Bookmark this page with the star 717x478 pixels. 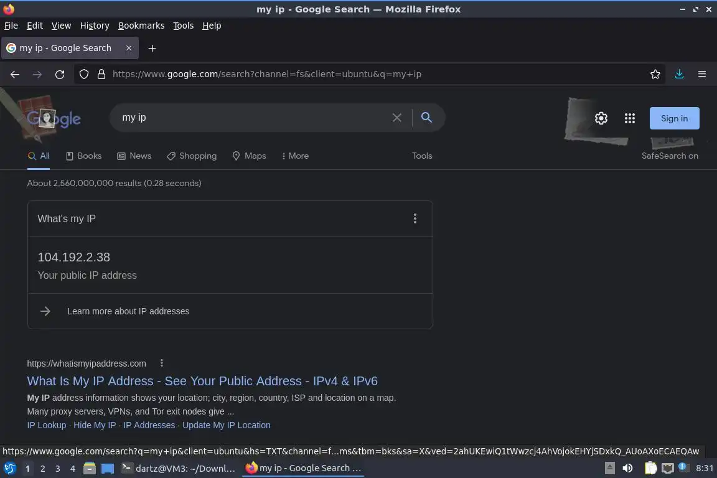(x=655, y=74)
